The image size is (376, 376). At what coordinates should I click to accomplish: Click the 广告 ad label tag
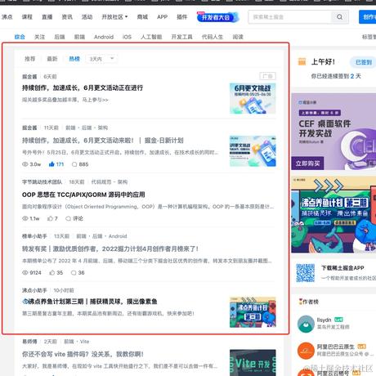pyautogui.click(x=267, y=76)
